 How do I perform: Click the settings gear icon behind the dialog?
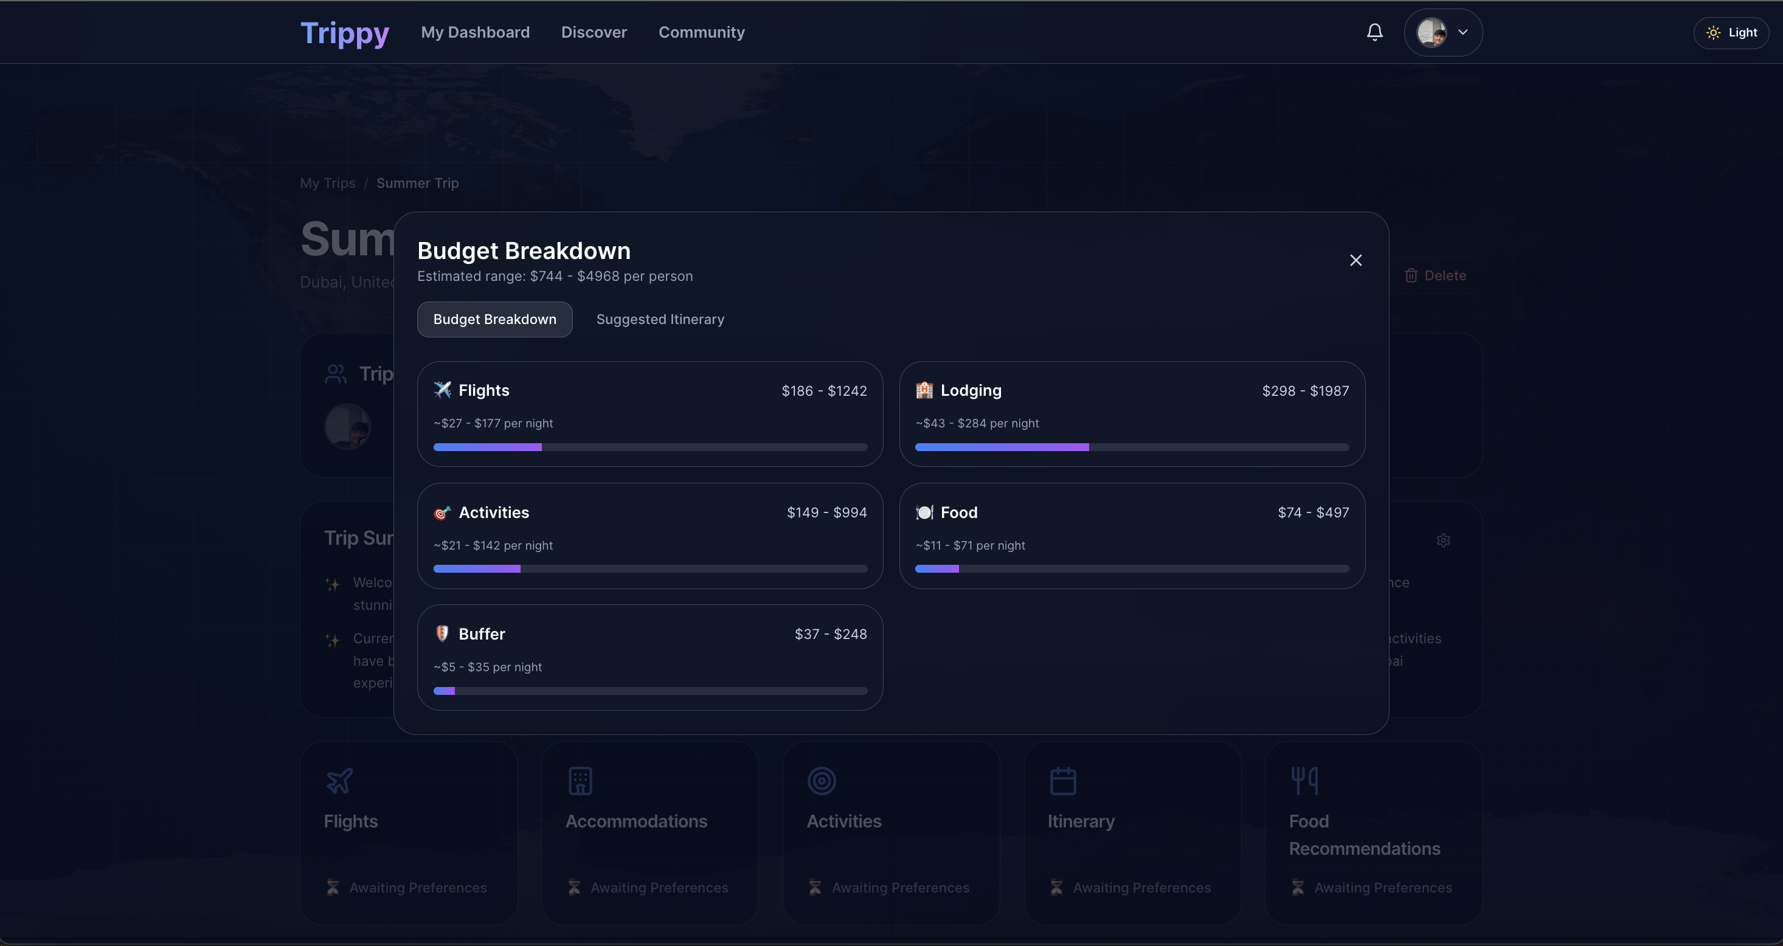(1443, 540)
